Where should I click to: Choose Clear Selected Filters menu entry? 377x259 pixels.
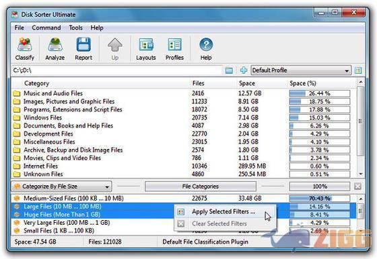click(x=226, y=223)
